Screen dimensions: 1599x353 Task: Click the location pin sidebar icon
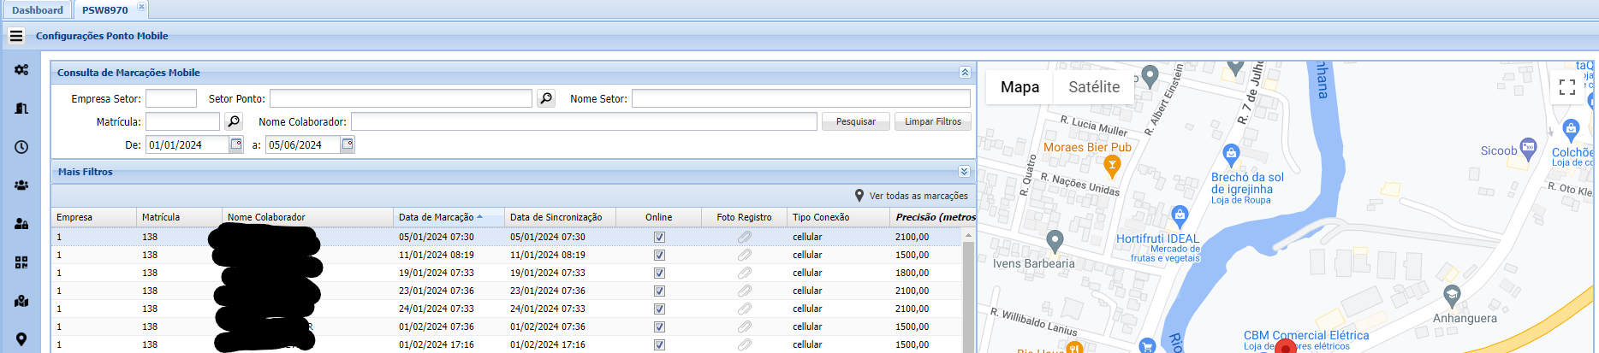tap(21, 339)
